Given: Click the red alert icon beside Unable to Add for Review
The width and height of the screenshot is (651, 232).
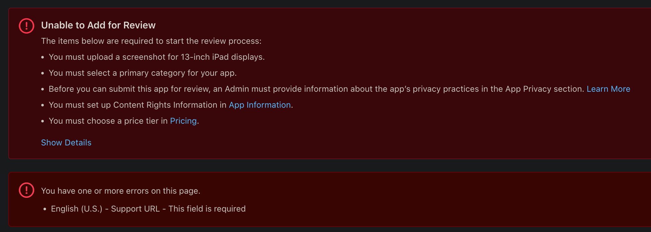Looking at the screenshot, I should coord(27,26).
